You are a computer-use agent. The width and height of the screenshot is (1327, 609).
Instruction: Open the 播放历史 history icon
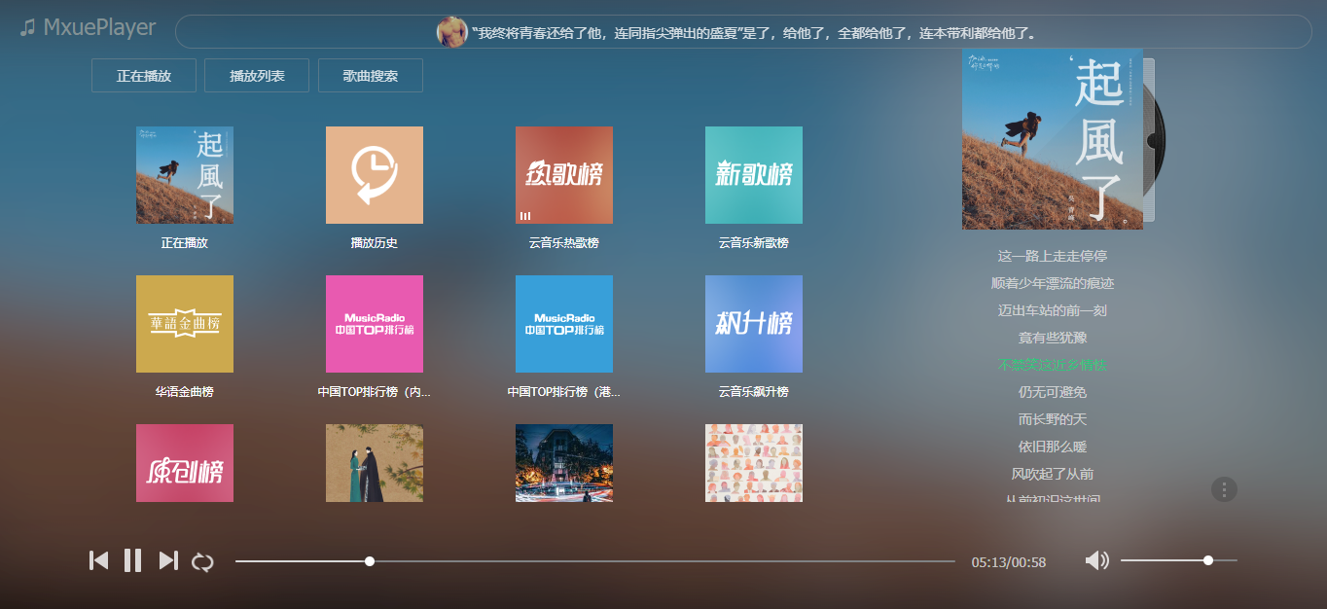375,175
